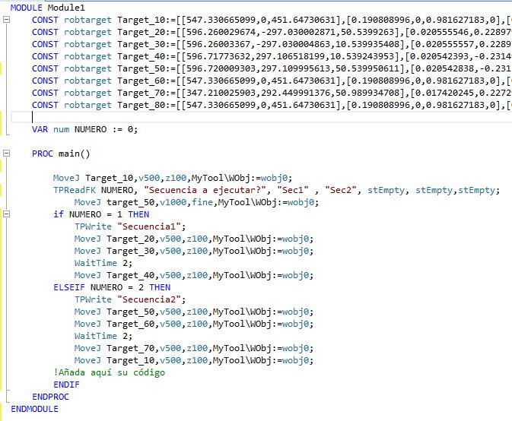512x421 pixels.
Task: Click the Target_50 constant declaration
Action: [272, 68]
